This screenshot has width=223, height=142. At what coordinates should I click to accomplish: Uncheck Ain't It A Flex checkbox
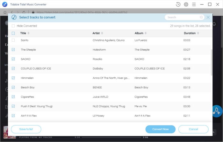(x=13, y=116)
